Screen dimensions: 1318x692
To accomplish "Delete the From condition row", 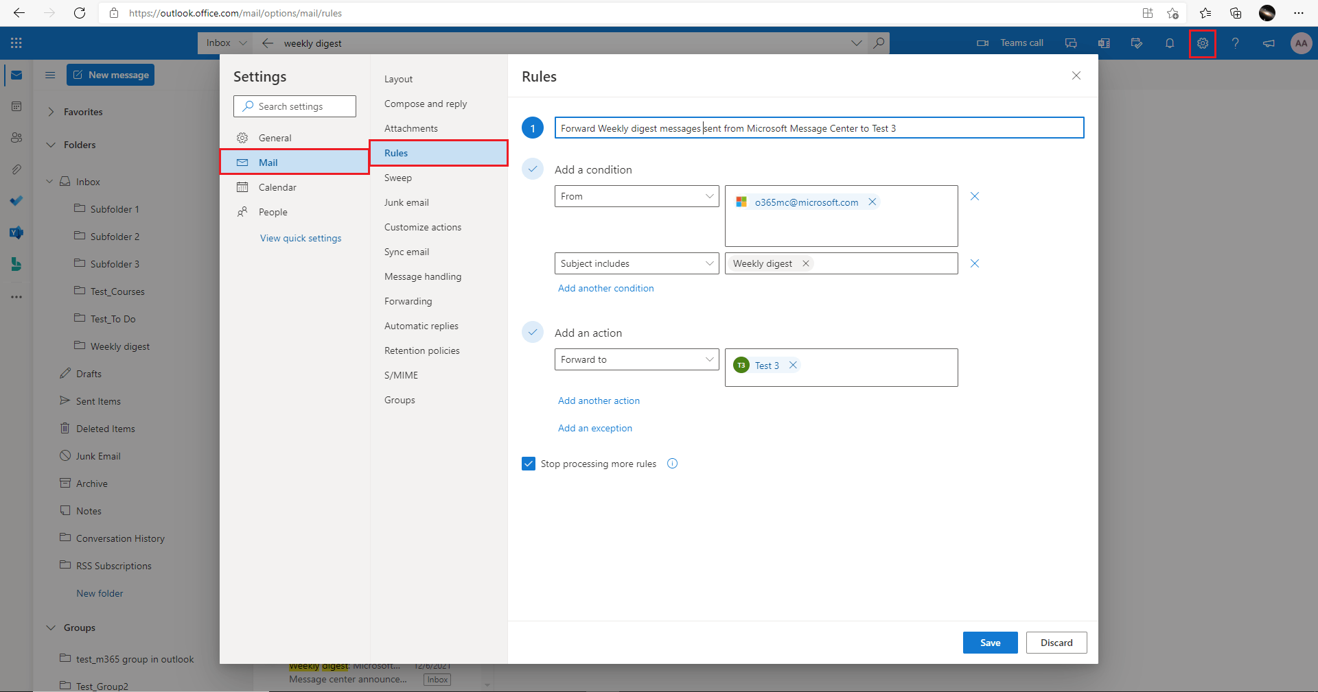I will pyautogui.click(x=975, y=196).
